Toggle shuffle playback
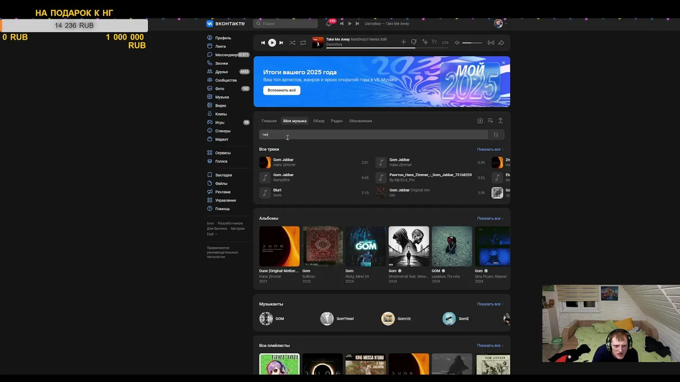The width and height of the screenshot is (680, 382). tap(292, 42)
